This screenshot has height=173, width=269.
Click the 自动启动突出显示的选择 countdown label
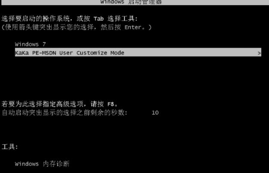42,113
